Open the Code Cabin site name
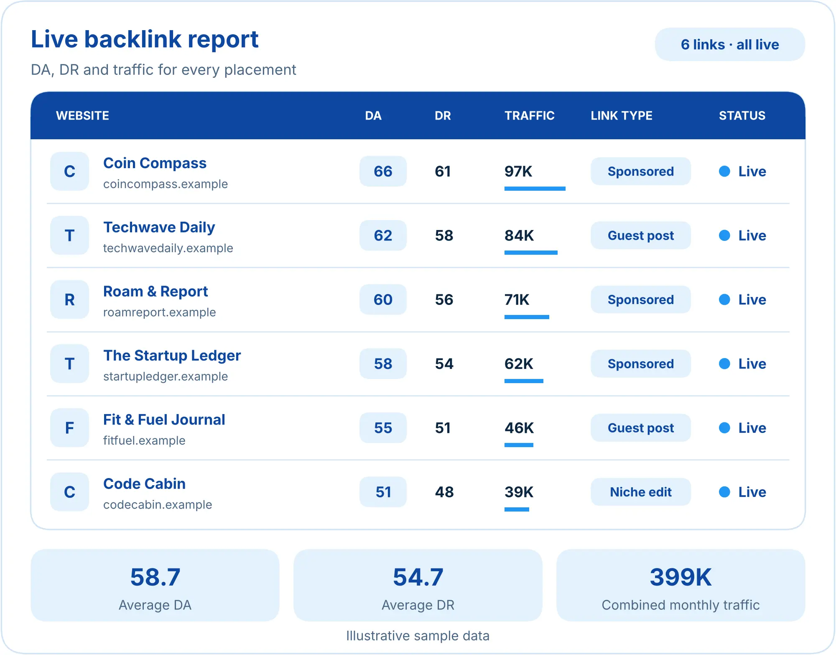836x655 pixels. pyautogui.click(x=144, y=484)
